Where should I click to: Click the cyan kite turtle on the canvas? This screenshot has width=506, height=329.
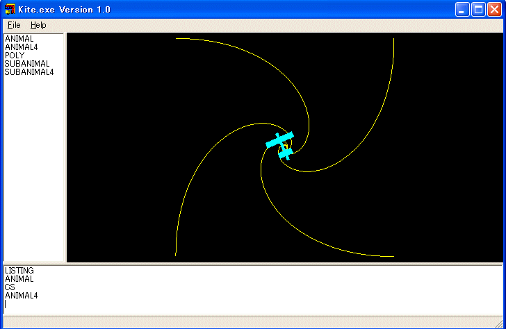(280, 145)
